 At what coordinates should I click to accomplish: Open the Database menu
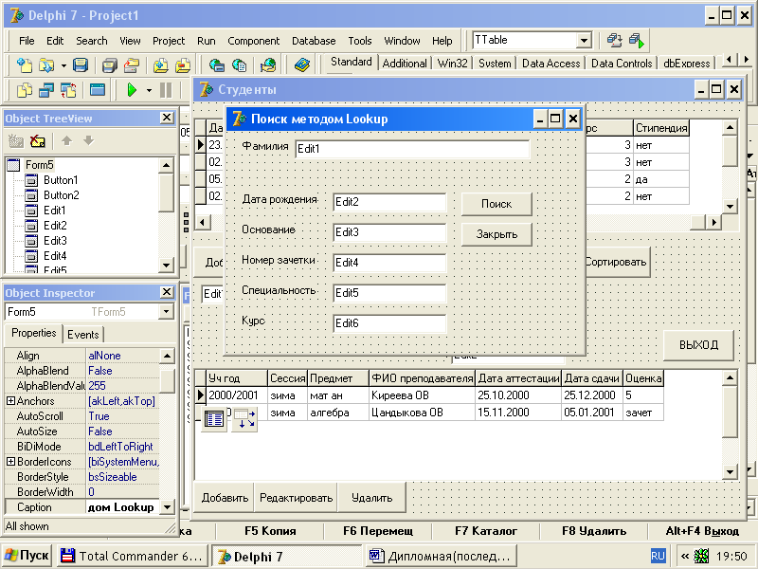[314, 41]
